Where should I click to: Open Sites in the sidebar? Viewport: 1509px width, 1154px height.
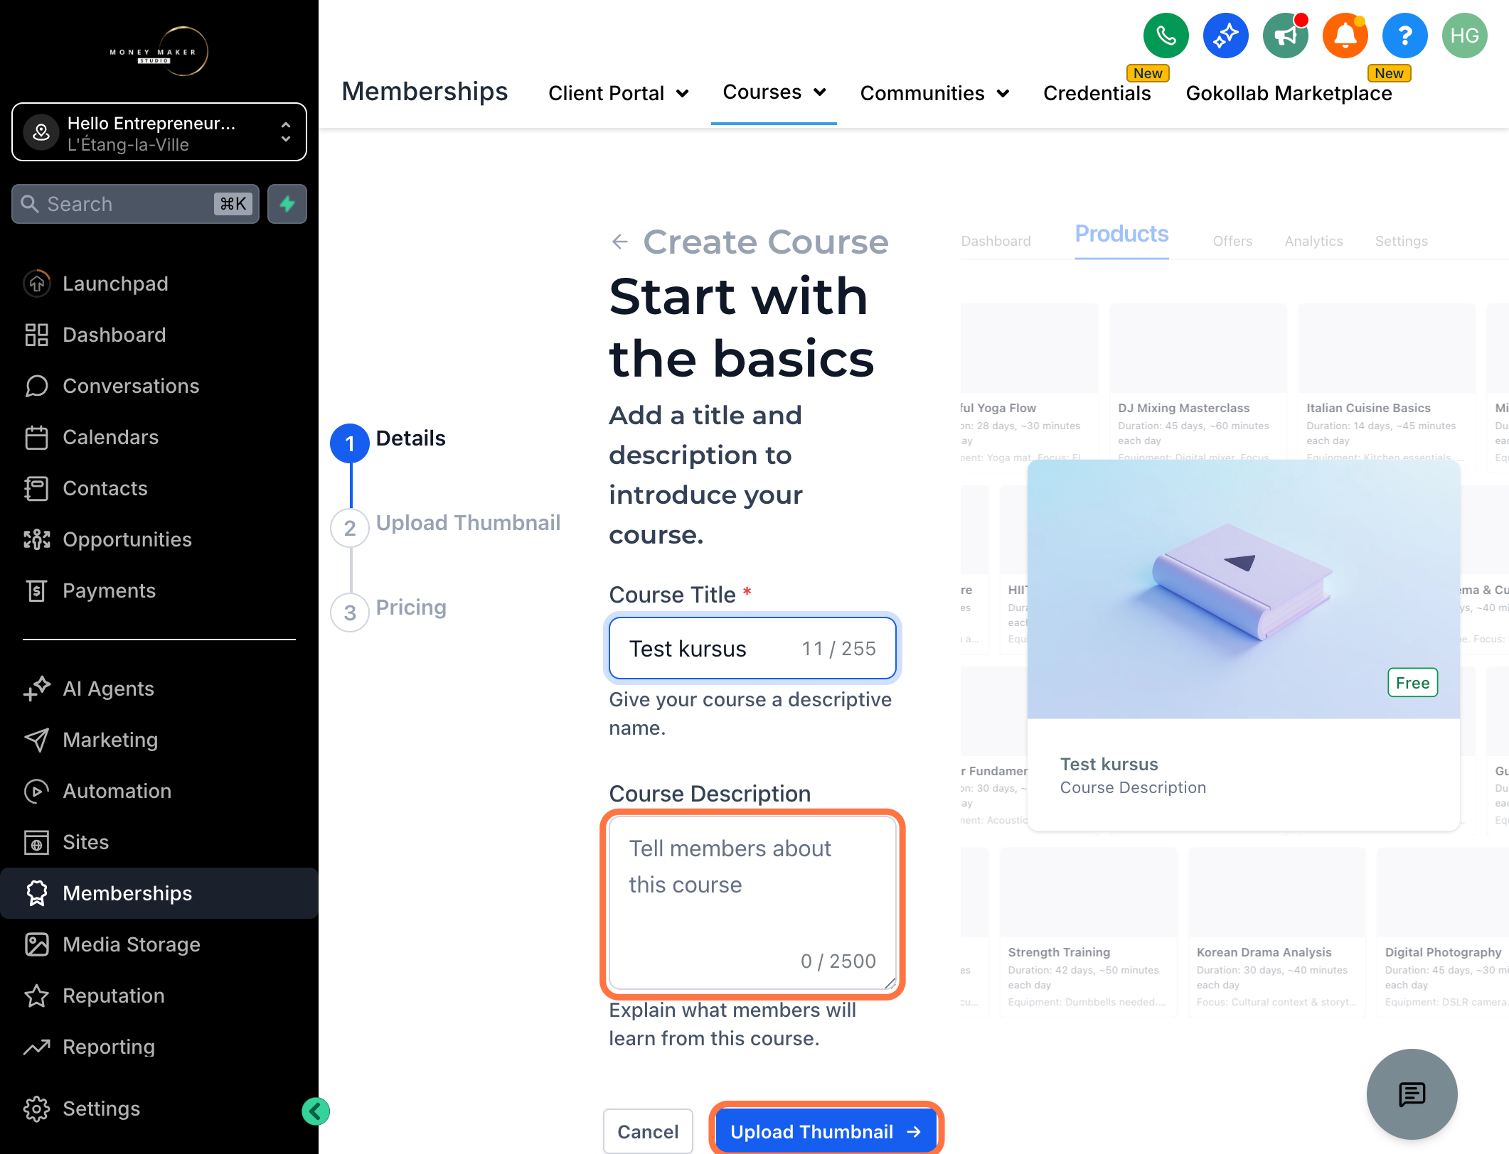click(159, 842)
